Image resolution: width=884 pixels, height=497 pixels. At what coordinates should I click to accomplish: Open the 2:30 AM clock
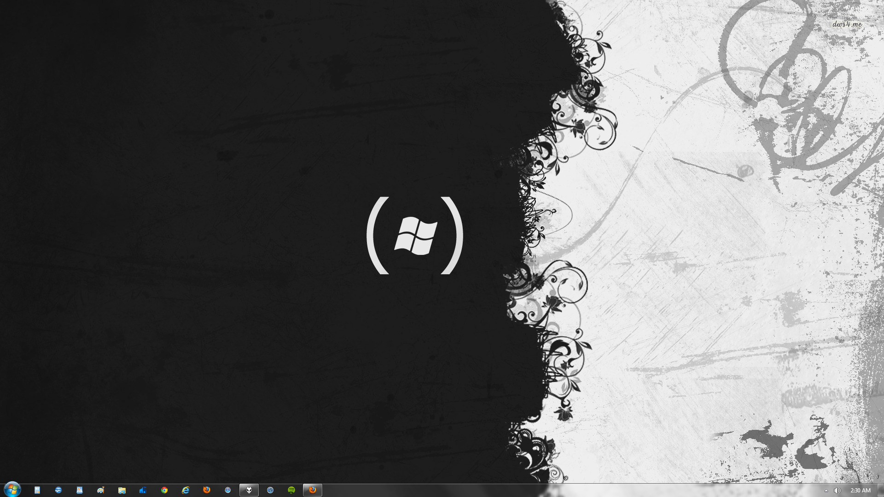tap(860, 491)
